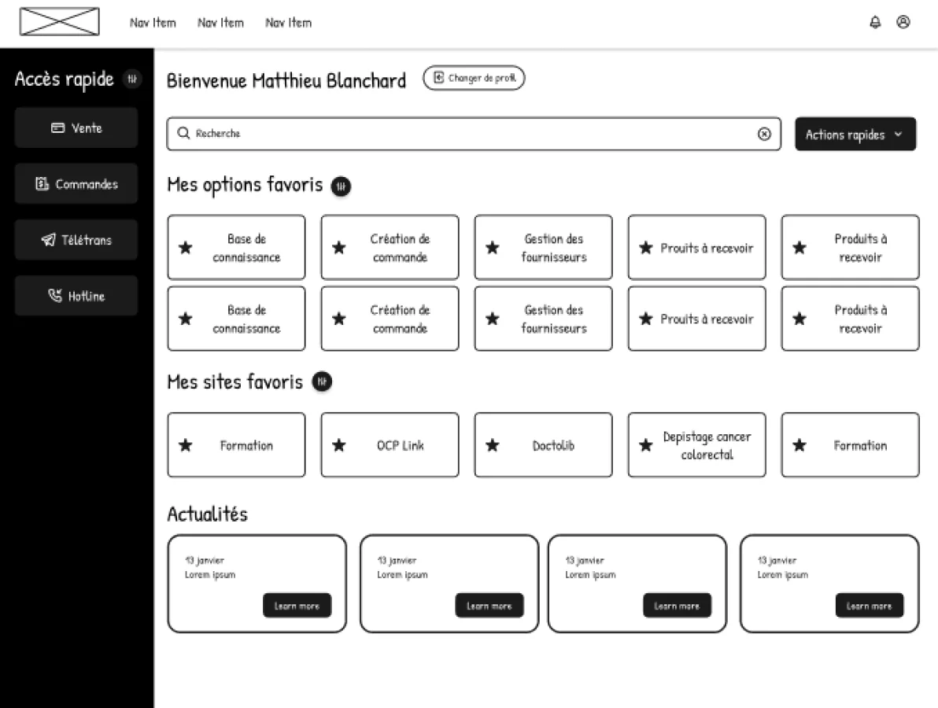Screen dimensions: 938x708
Task: Click the star on Depistage cancer colorectal card
Action: pos(645,445)
